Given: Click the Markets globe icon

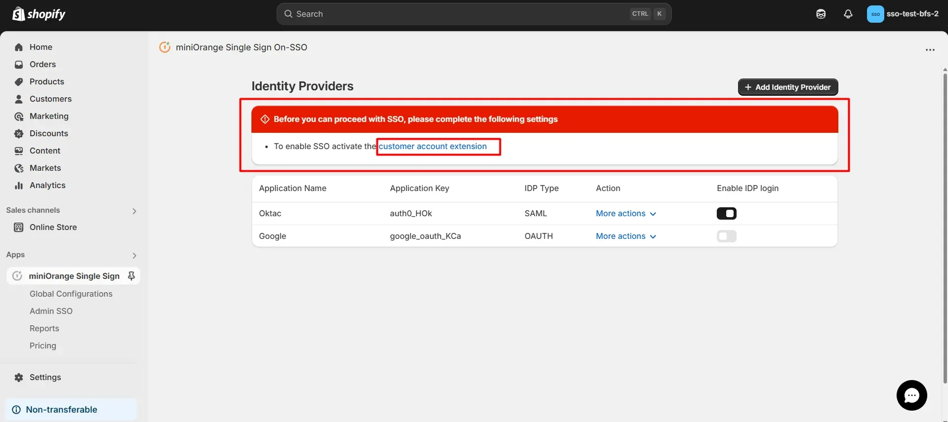Looking at the screenshot, I should coord(19,168).
